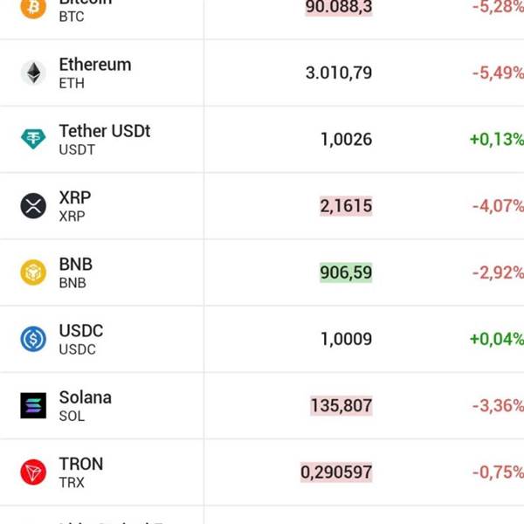Click the Bitcoin coin icon

(33, 7)
